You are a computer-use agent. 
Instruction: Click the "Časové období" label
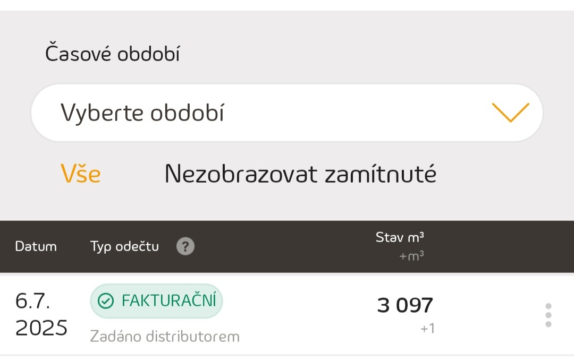tap(112, 54)
